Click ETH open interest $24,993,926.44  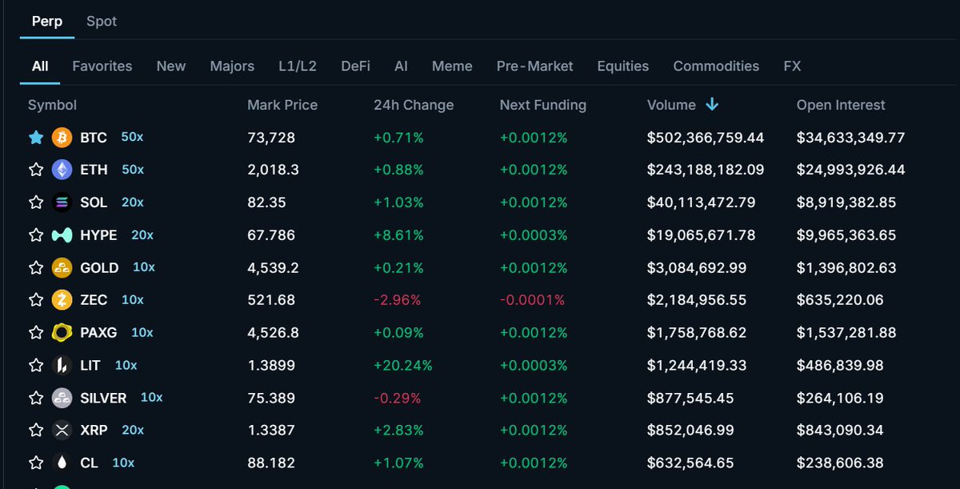851,170
